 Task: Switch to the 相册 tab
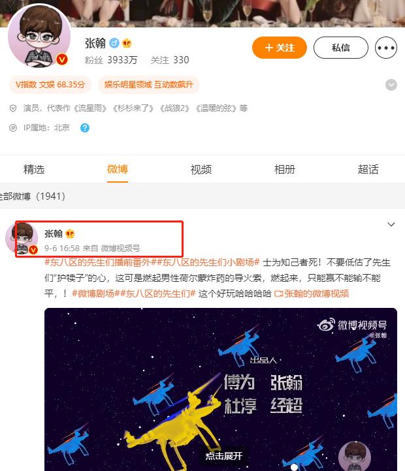tap(285, 170)
